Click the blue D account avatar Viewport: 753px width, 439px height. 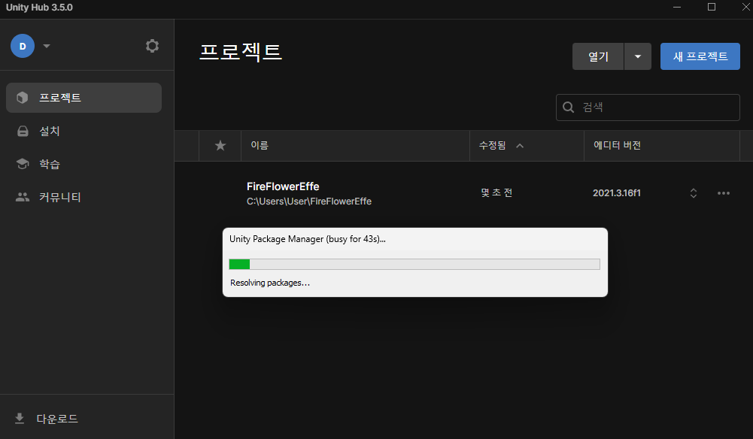tap(23, 46)
